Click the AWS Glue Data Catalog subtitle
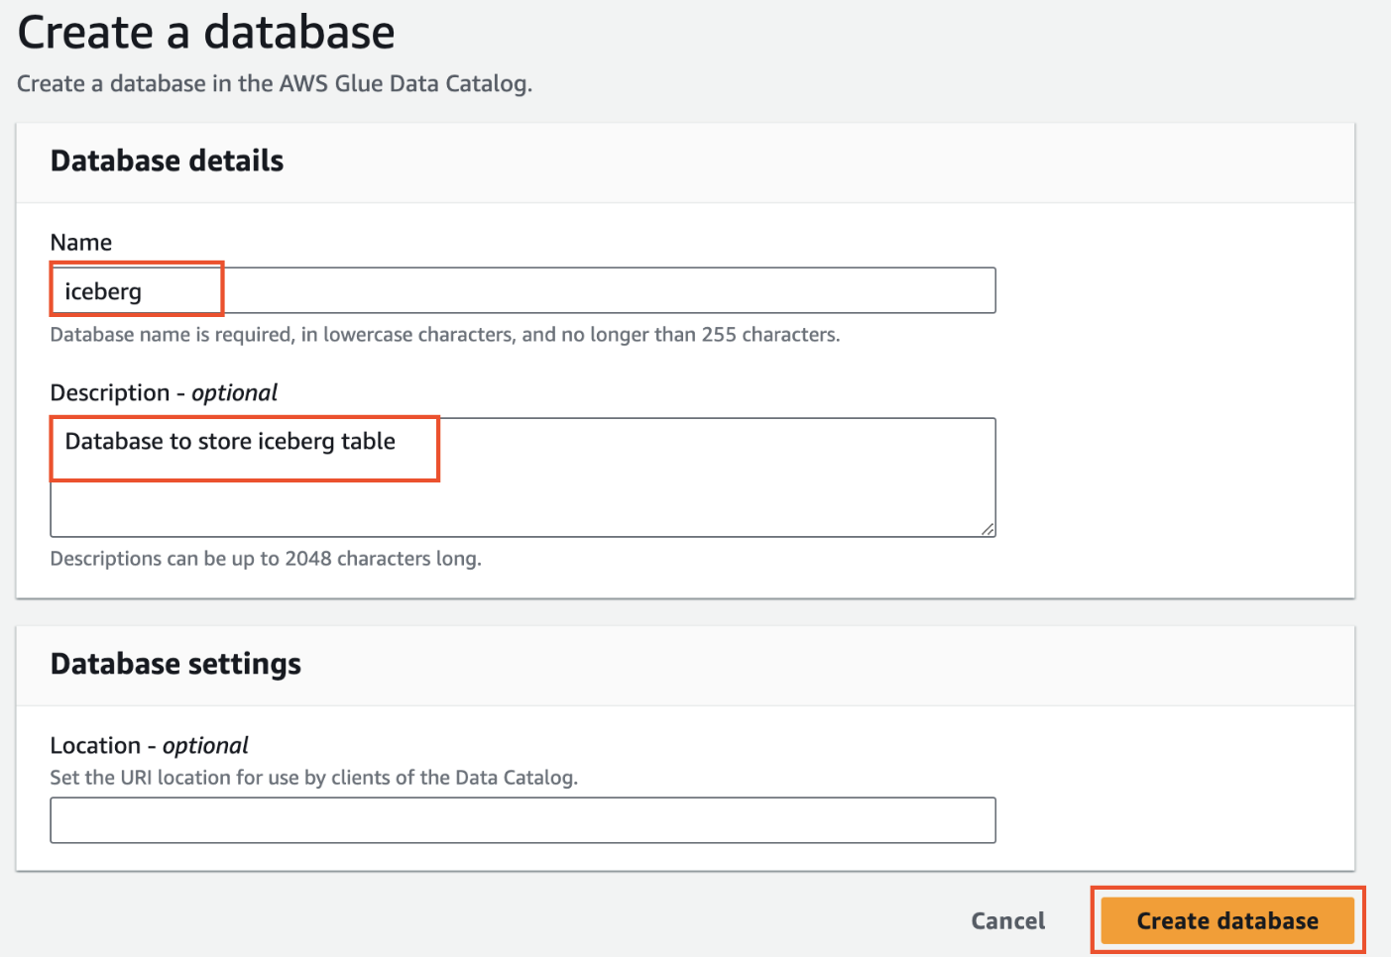Screen dimensions: 1392x957 [275, 84]
